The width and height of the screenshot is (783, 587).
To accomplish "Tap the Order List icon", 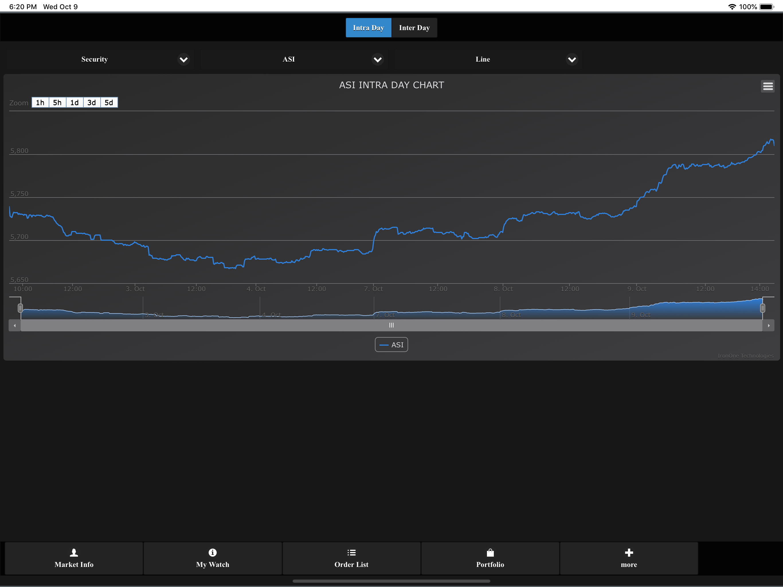I will [351, 552].
